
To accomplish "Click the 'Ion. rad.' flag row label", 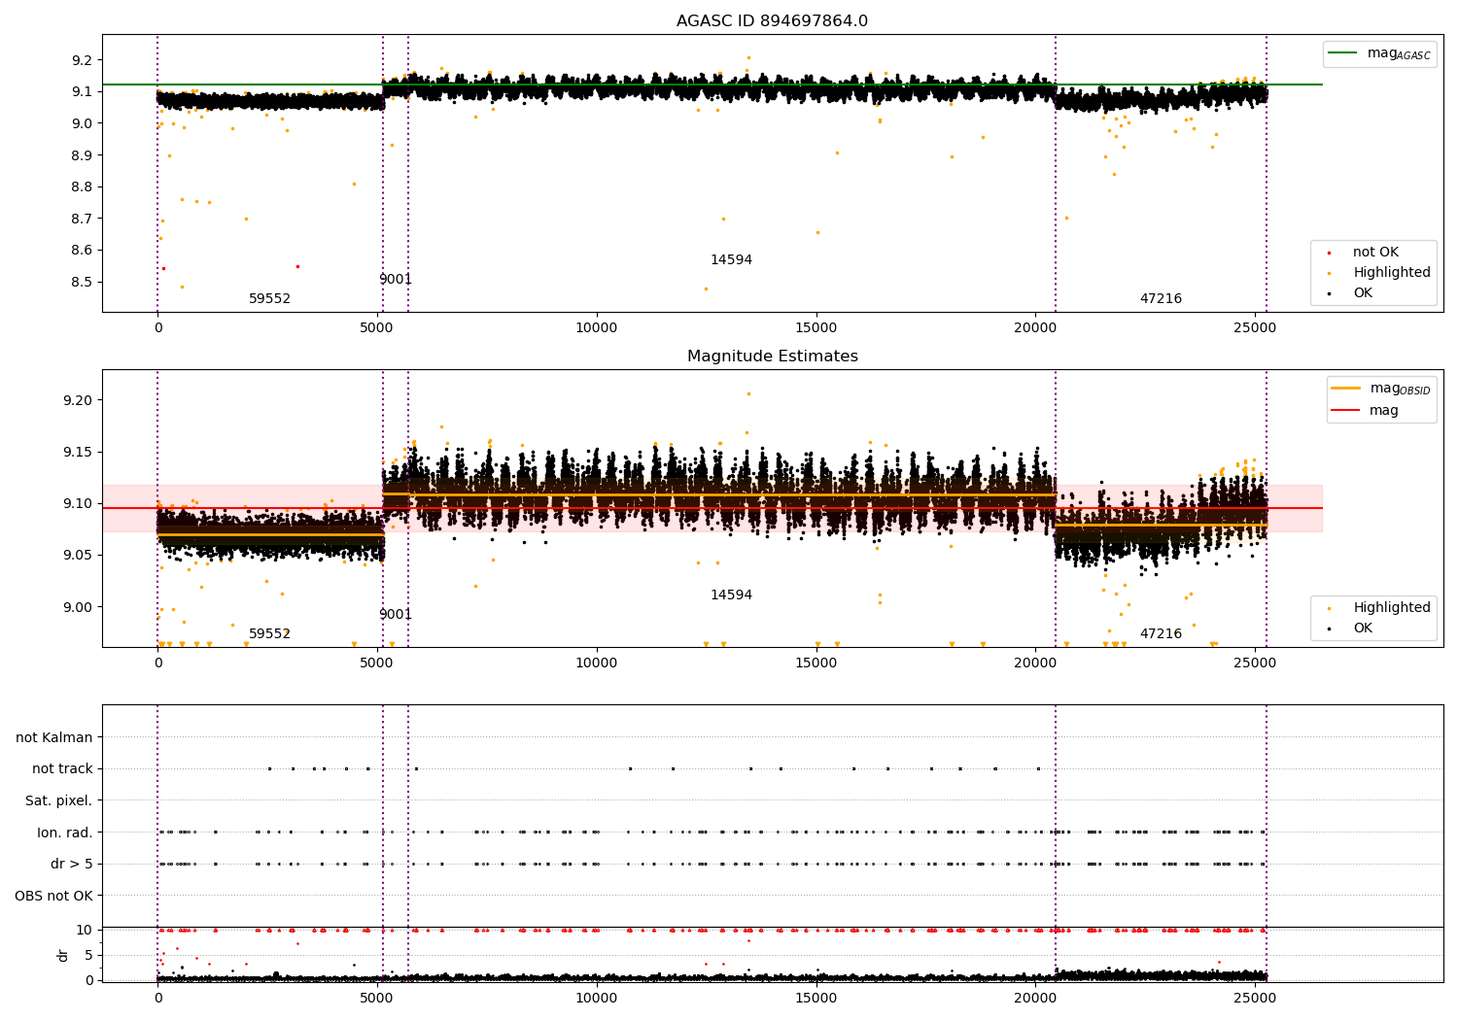I will 65,833.
